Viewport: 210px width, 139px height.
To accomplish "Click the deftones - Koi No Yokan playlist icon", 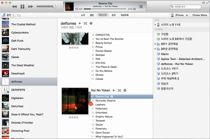I will (158, 64).
